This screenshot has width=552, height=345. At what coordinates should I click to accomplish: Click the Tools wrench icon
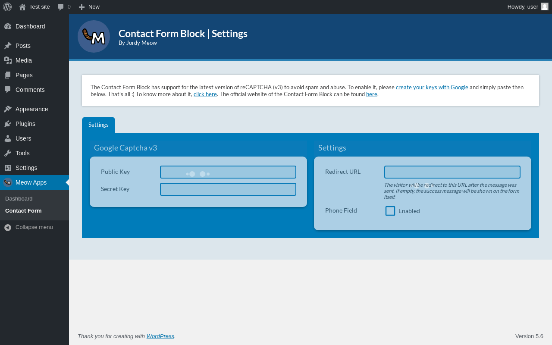(x=8, y=153)
